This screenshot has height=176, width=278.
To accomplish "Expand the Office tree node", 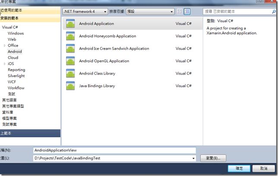I will click(5, 46).
